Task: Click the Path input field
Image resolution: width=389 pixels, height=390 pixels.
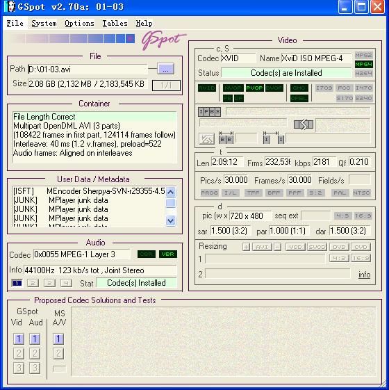Action: [x=88, y=69]
